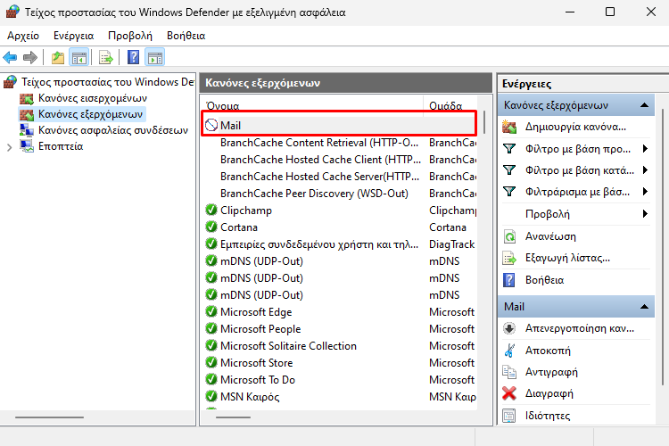The image size is (669, 446).
Task: Click the Εξαγωγή λίστας export icon
Action: click(x=509, y=258)
